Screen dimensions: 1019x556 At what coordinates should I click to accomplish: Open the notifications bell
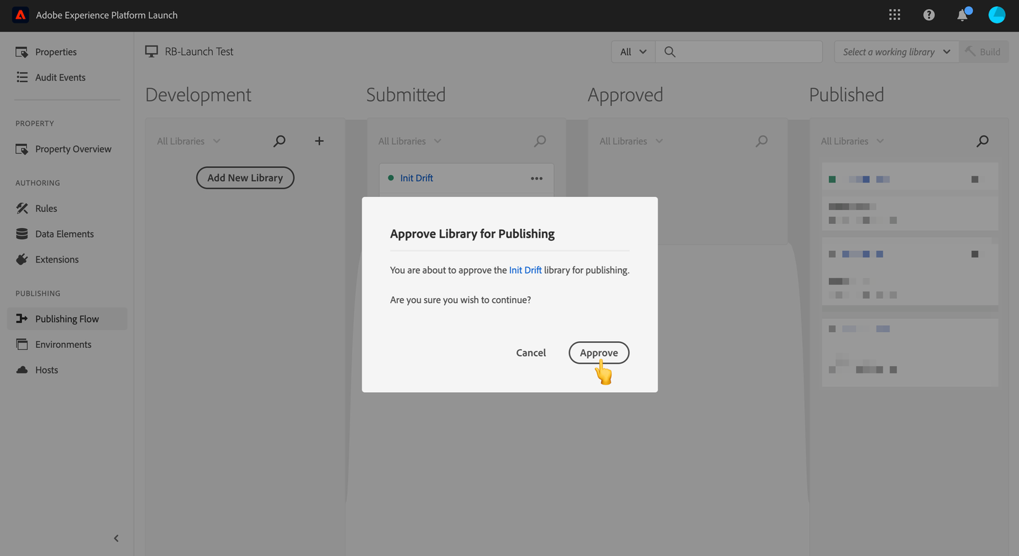963,14
